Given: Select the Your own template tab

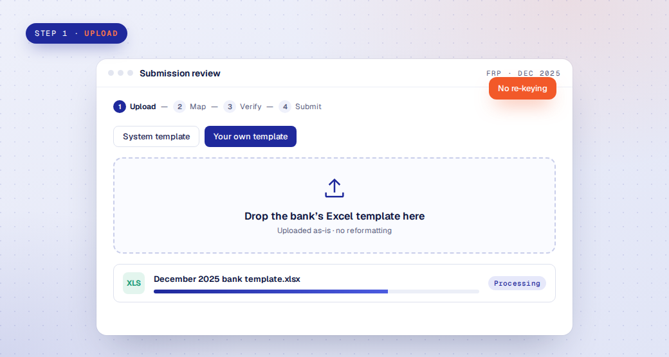Looking at the screenshot, I should point(250,136).
